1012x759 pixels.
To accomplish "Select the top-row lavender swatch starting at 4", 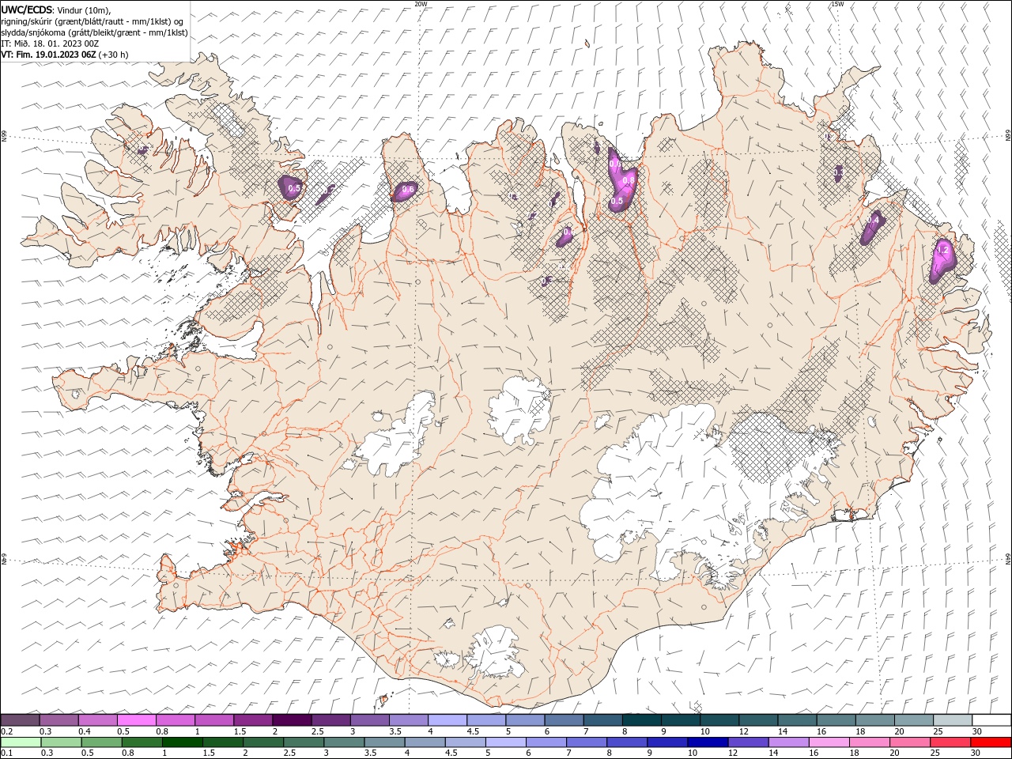I will pyautogui.click(x=447, y=719).
